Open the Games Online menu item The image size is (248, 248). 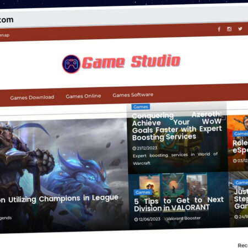point(83,96)
